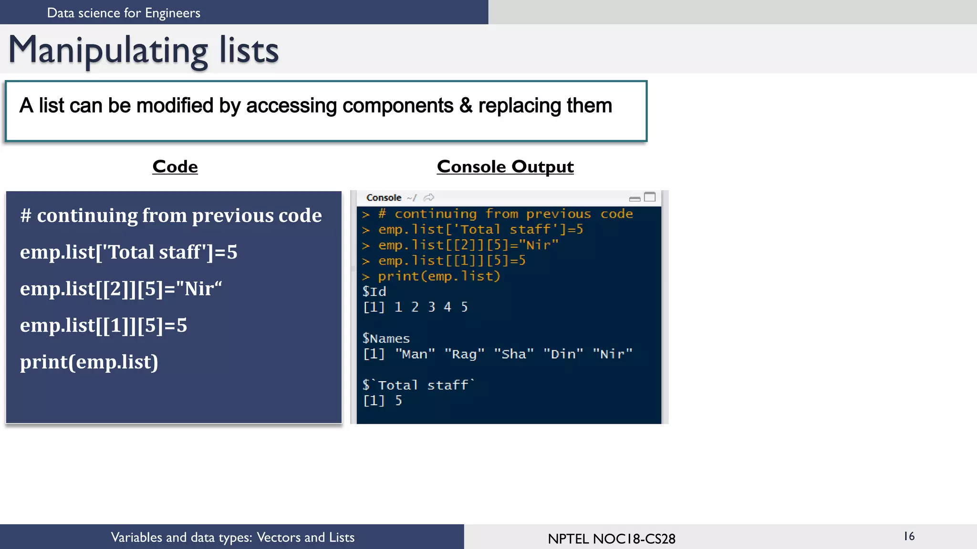This screenshot has height=549, width=977.
Task: Click the $Names output in console
Action: (386, 338)
